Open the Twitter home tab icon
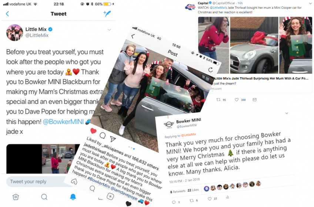This screenshot has width=314, height=207. click(16, 197)
